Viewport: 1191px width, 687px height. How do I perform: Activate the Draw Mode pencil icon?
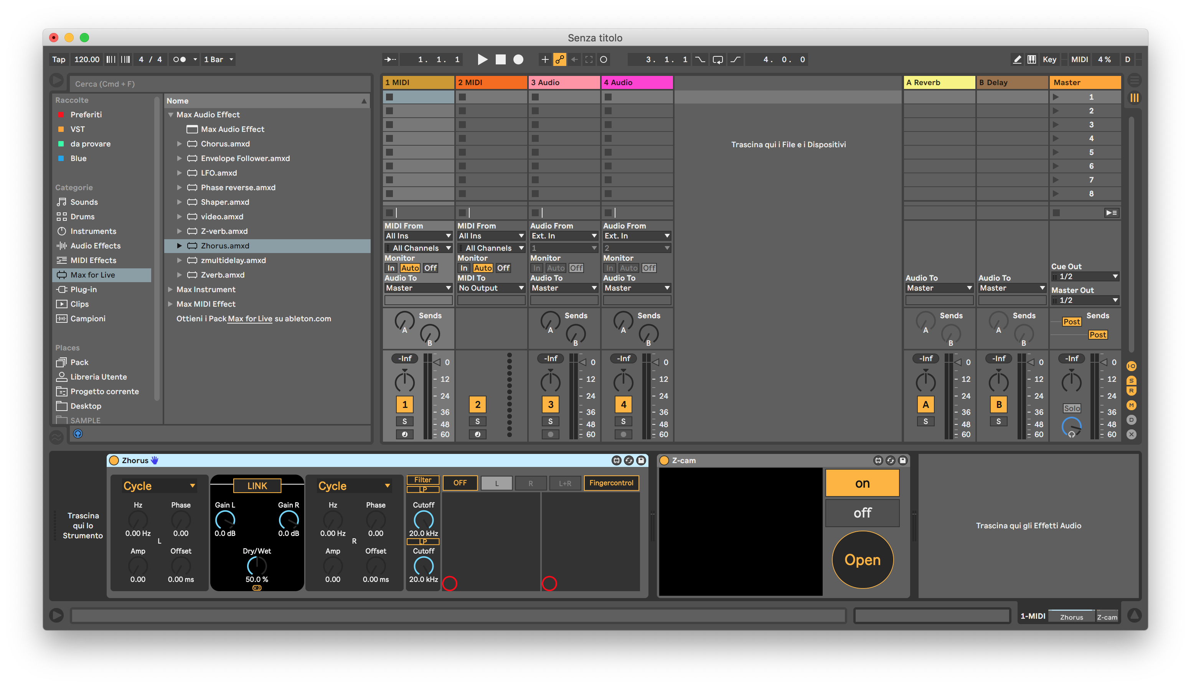pos(1017,59)
